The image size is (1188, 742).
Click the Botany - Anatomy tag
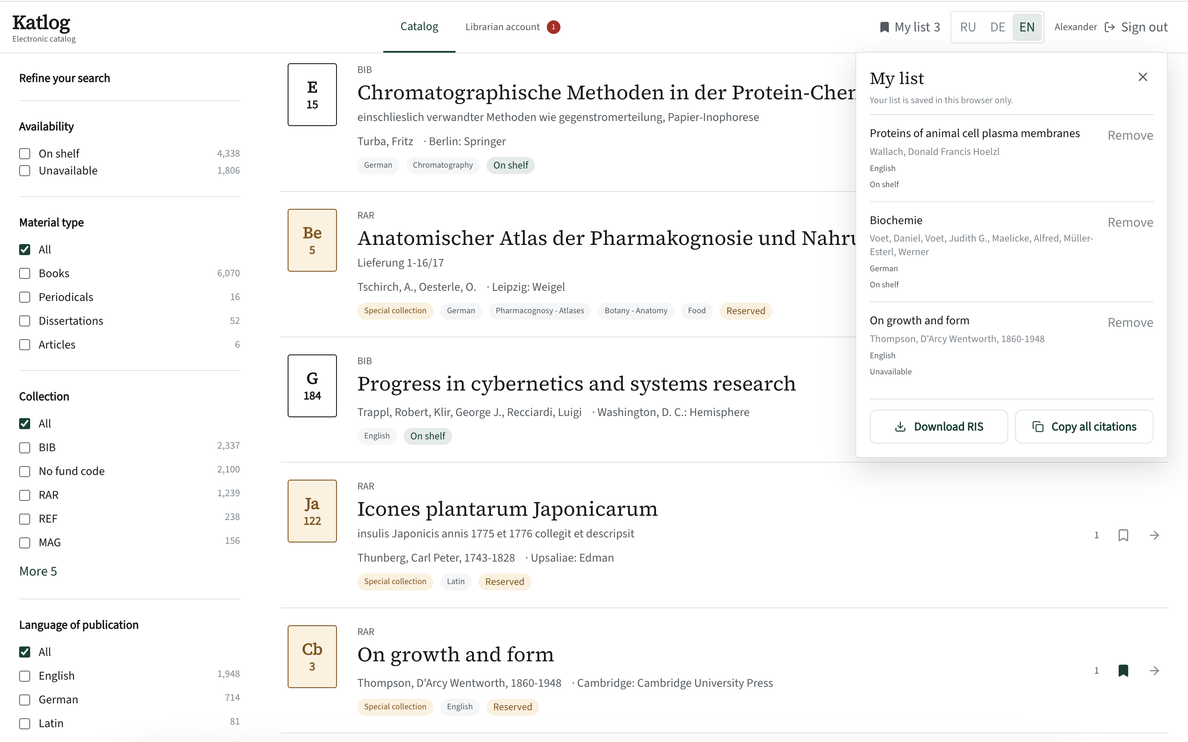click(636, 311)
